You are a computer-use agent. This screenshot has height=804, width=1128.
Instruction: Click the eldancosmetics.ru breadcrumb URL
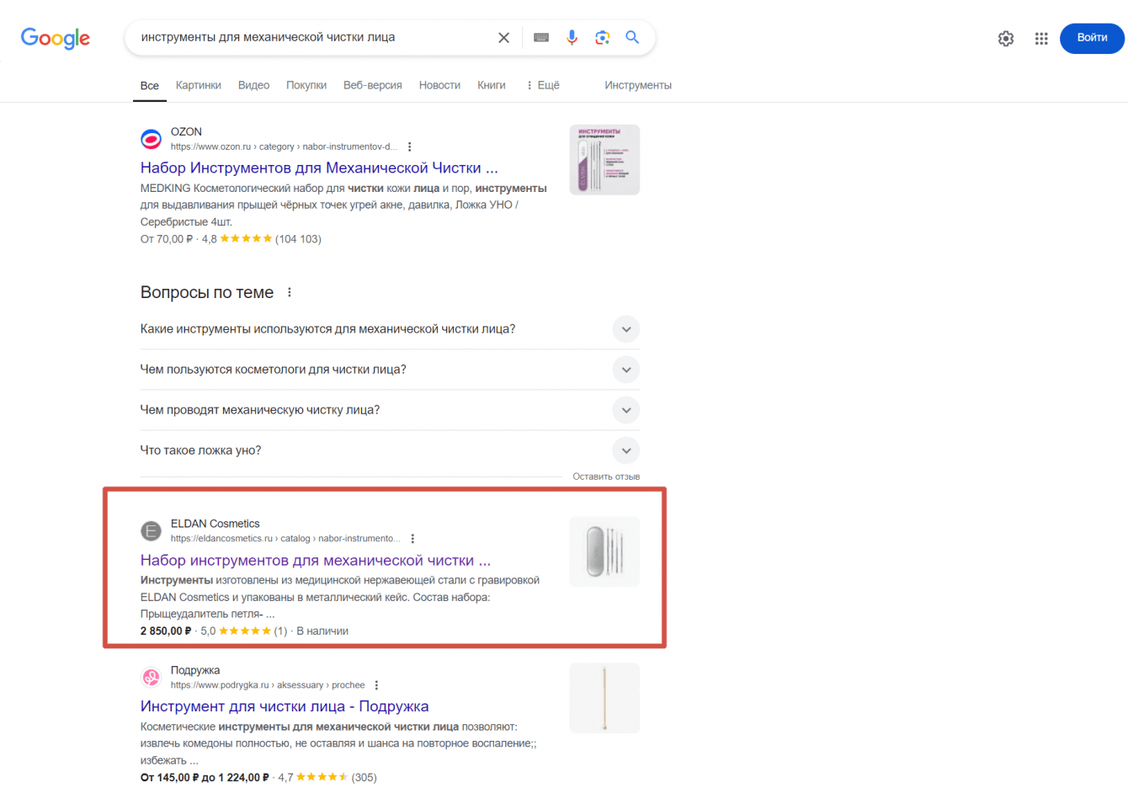[285, 539]
